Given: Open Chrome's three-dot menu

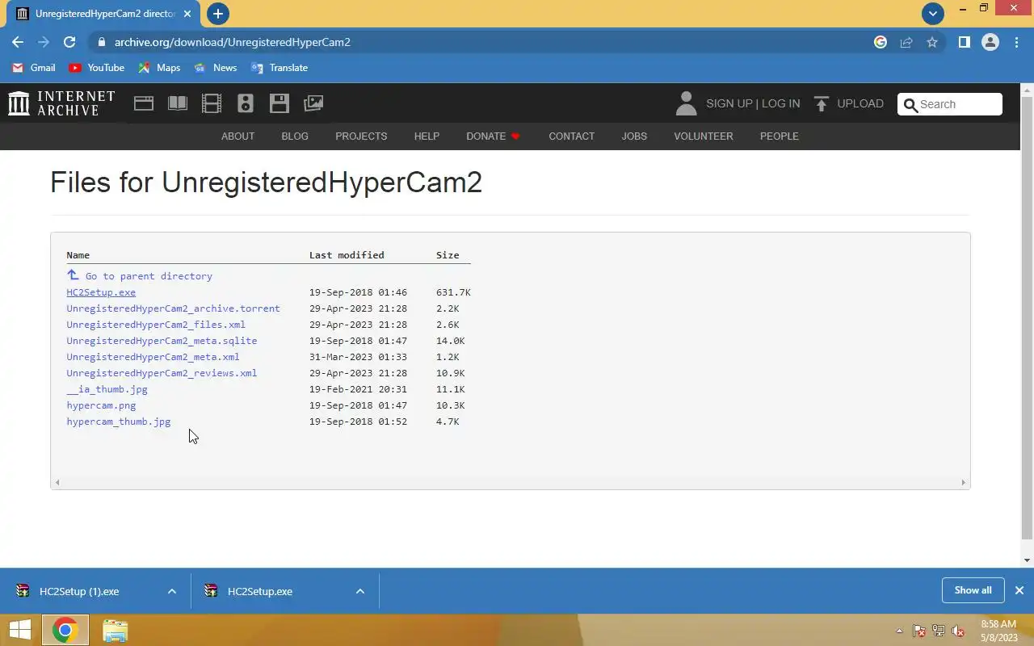Looking at the screenshot, I should pyautogui.click(x=1016, y=42).
